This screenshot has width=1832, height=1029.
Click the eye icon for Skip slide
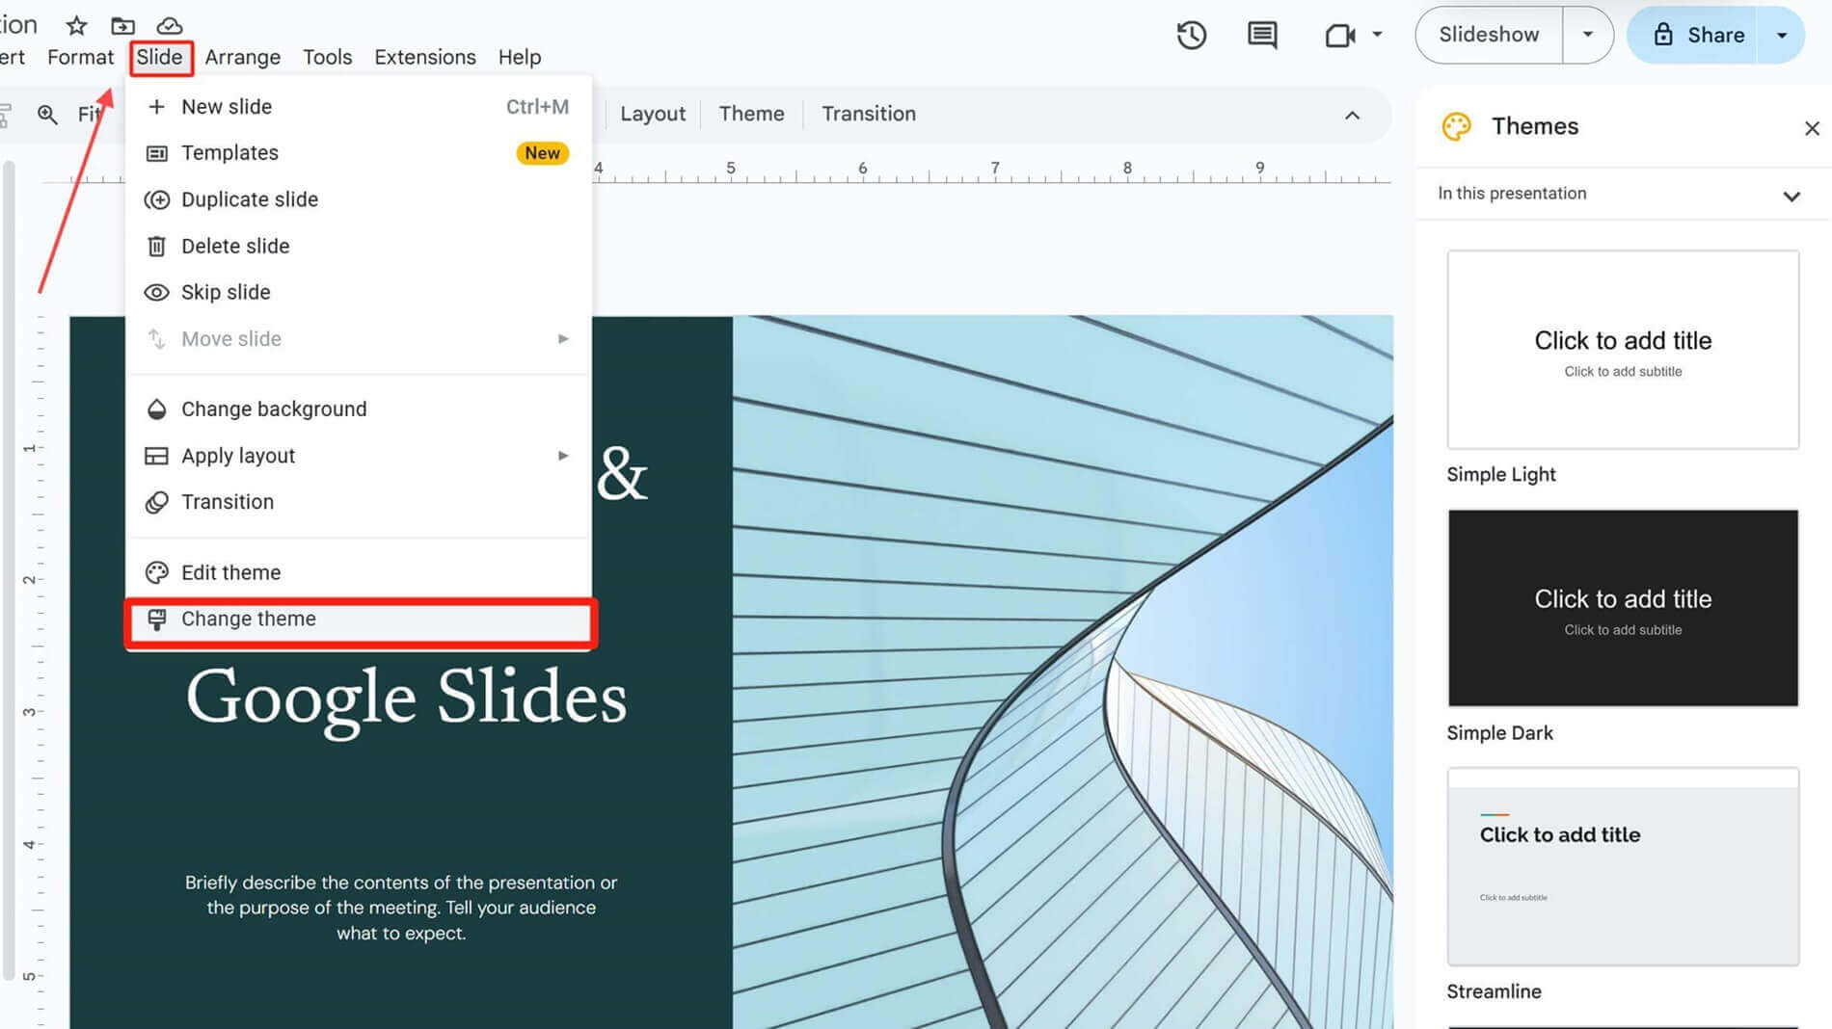pyautogui.click(x=156, y=292)
